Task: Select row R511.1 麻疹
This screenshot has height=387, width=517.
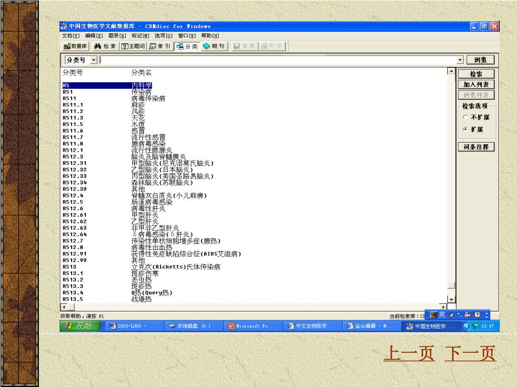Action: tap(104, 105)
